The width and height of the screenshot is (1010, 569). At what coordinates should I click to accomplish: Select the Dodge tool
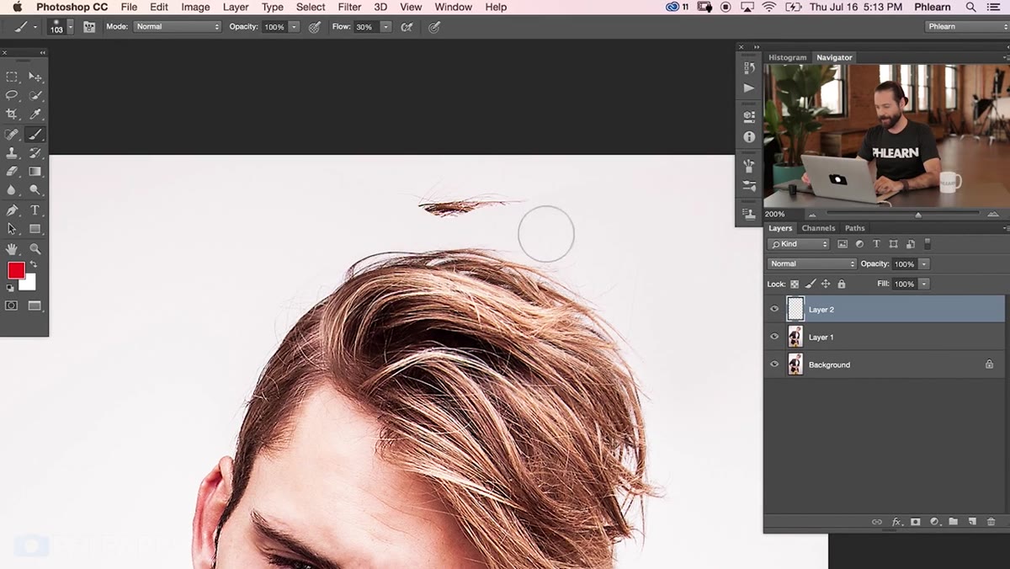pos(35,190)
